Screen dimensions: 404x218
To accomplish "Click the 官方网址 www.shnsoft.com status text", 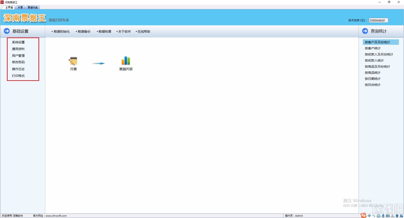I will [50, 216].
